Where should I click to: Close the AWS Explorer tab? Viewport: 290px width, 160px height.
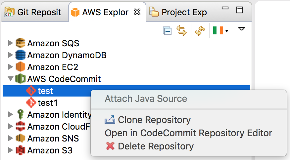pos(137,12)
